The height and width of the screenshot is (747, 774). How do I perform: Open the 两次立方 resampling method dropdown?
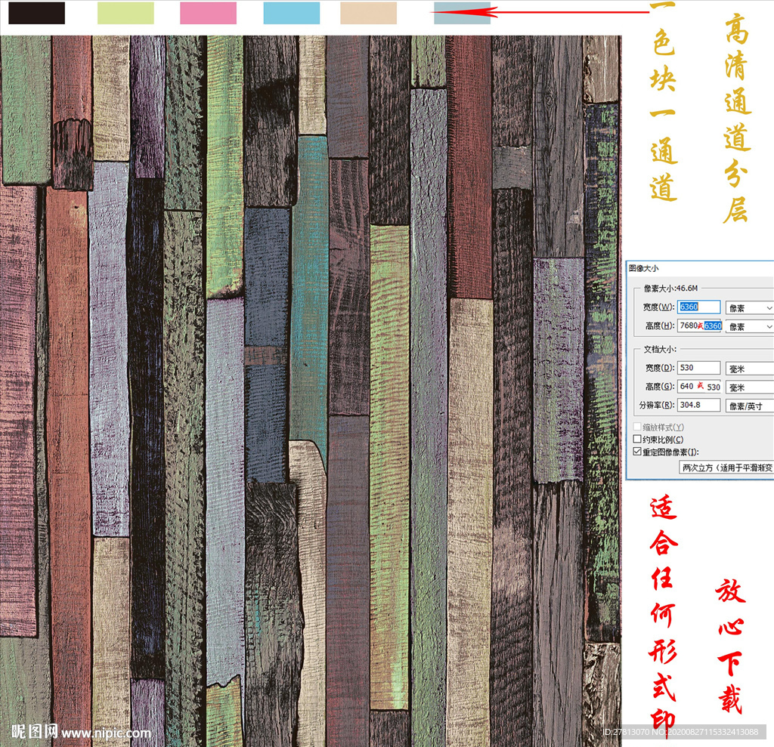point(726,468)
